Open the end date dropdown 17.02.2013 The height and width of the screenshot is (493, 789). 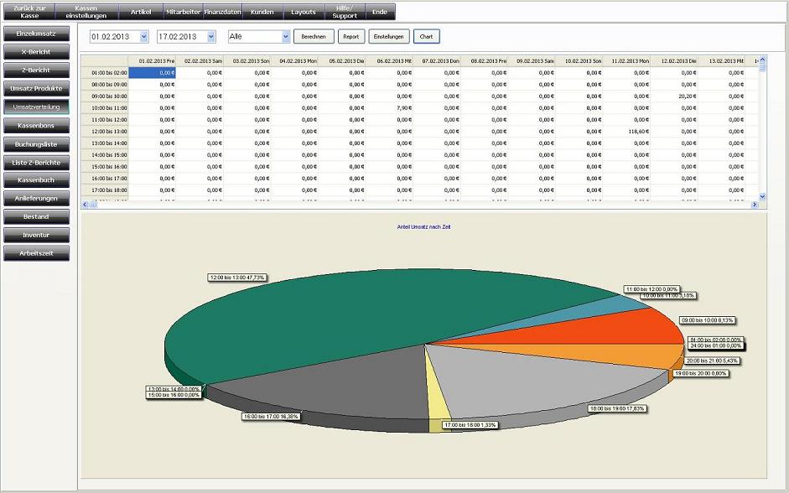[x=210, y=37]
